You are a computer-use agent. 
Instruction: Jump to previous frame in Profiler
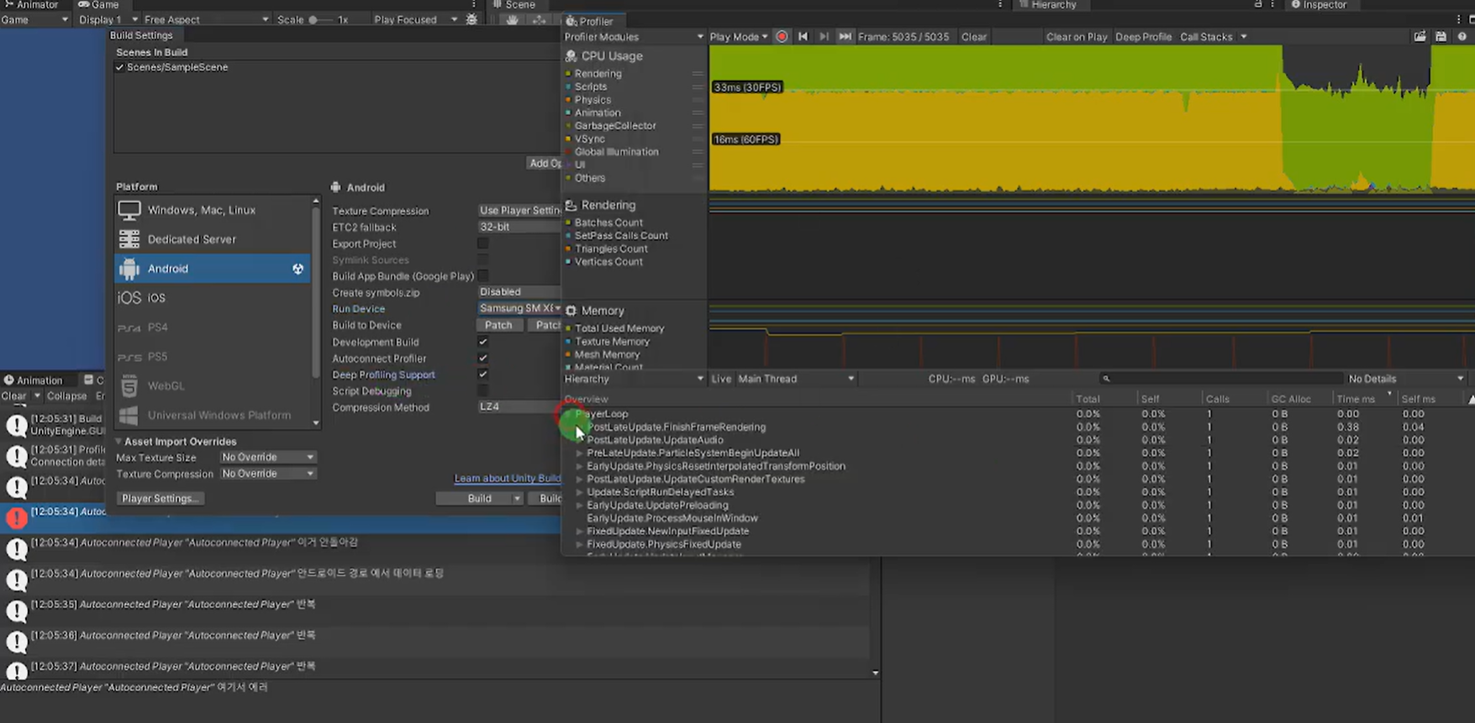point(803,37)
